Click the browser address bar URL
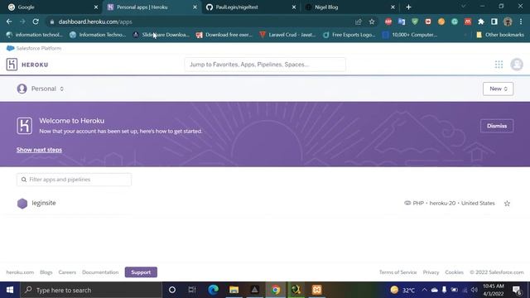This screenshot has height=298, width=530. (95, 22)
